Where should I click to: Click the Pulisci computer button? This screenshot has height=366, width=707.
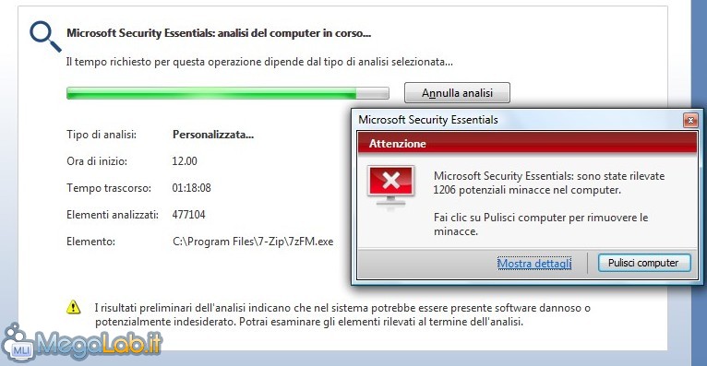(x=644, y=263)
